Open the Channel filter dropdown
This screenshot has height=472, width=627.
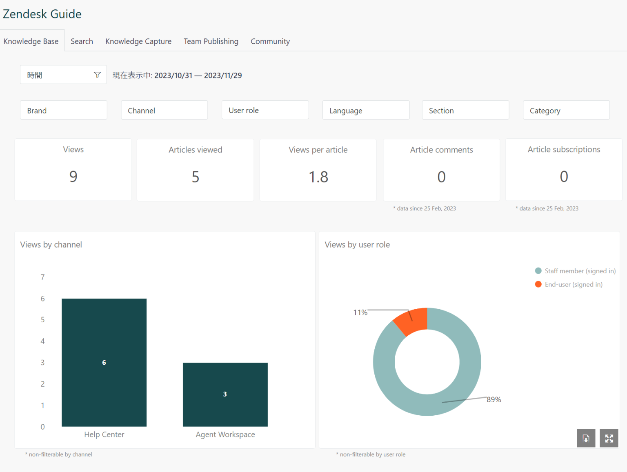164,110
